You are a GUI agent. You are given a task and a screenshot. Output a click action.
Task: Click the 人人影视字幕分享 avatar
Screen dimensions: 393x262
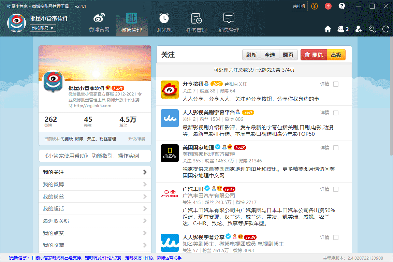point(170,243)
